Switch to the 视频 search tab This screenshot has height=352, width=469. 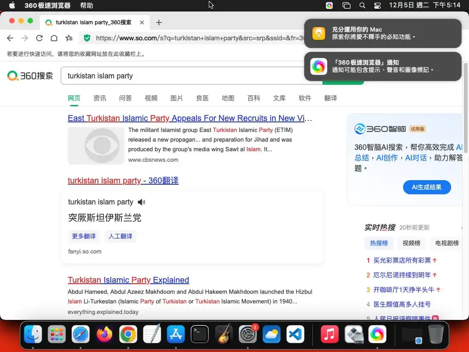pos(151,98)
